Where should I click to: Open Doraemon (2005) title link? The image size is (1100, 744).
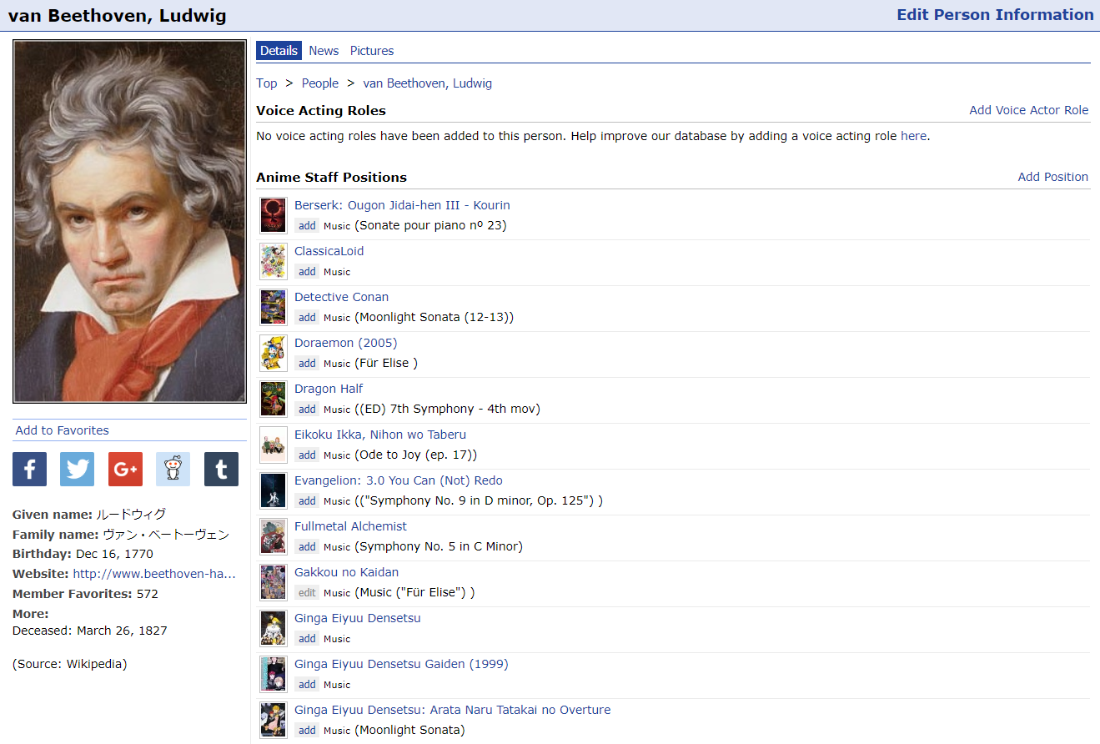(x=346, y=343)
